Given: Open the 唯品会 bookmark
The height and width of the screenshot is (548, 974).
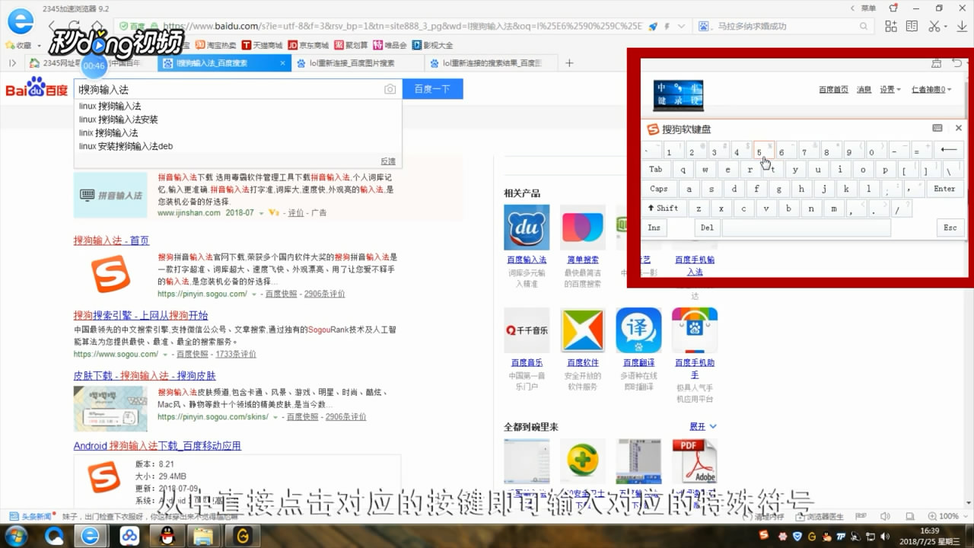Looking at the screenshot, I should click(x=390, y=45).
